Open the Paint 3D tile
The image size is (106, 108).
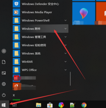(x=84, y=13)
